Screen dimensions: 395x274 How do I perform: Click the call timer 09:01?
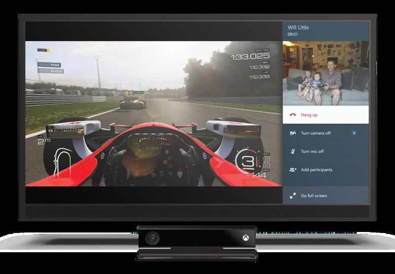[293, 34]
